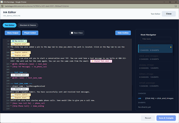
Task: Enable the Raw View checkbox
Action: (x=72, y=33)
